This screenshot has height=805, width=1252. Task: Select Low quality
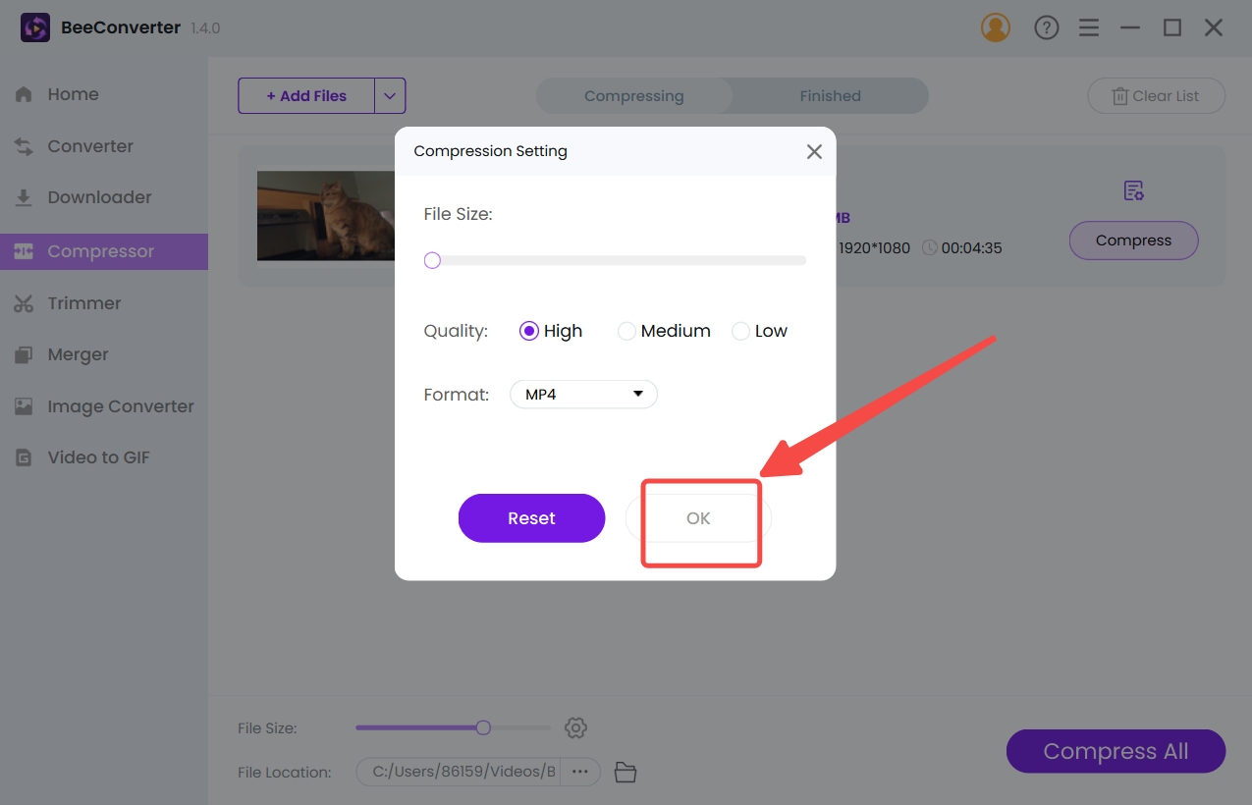(x=740, y=331)
